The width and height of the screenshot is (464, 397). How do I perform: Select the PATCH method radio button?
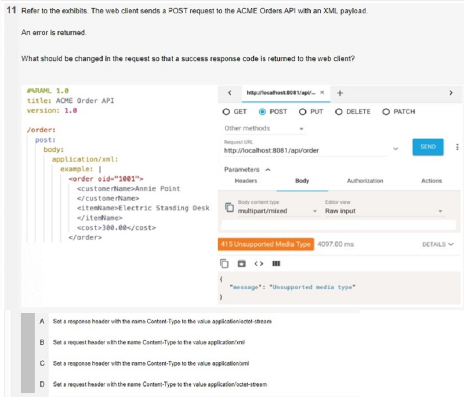(386, 112)
